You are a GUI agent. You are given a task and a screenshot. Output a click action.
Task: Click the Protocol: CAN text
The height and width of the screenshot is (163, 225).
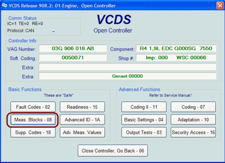21,31
